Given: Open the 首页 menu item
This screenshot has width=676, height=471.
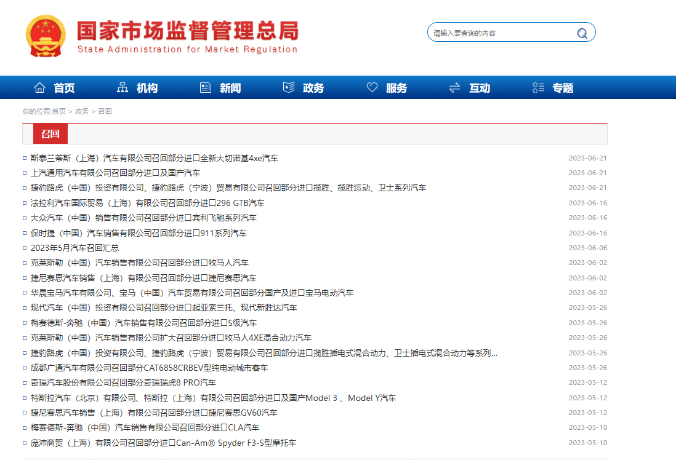Looking at the screenshot, I should click(64, 89).
